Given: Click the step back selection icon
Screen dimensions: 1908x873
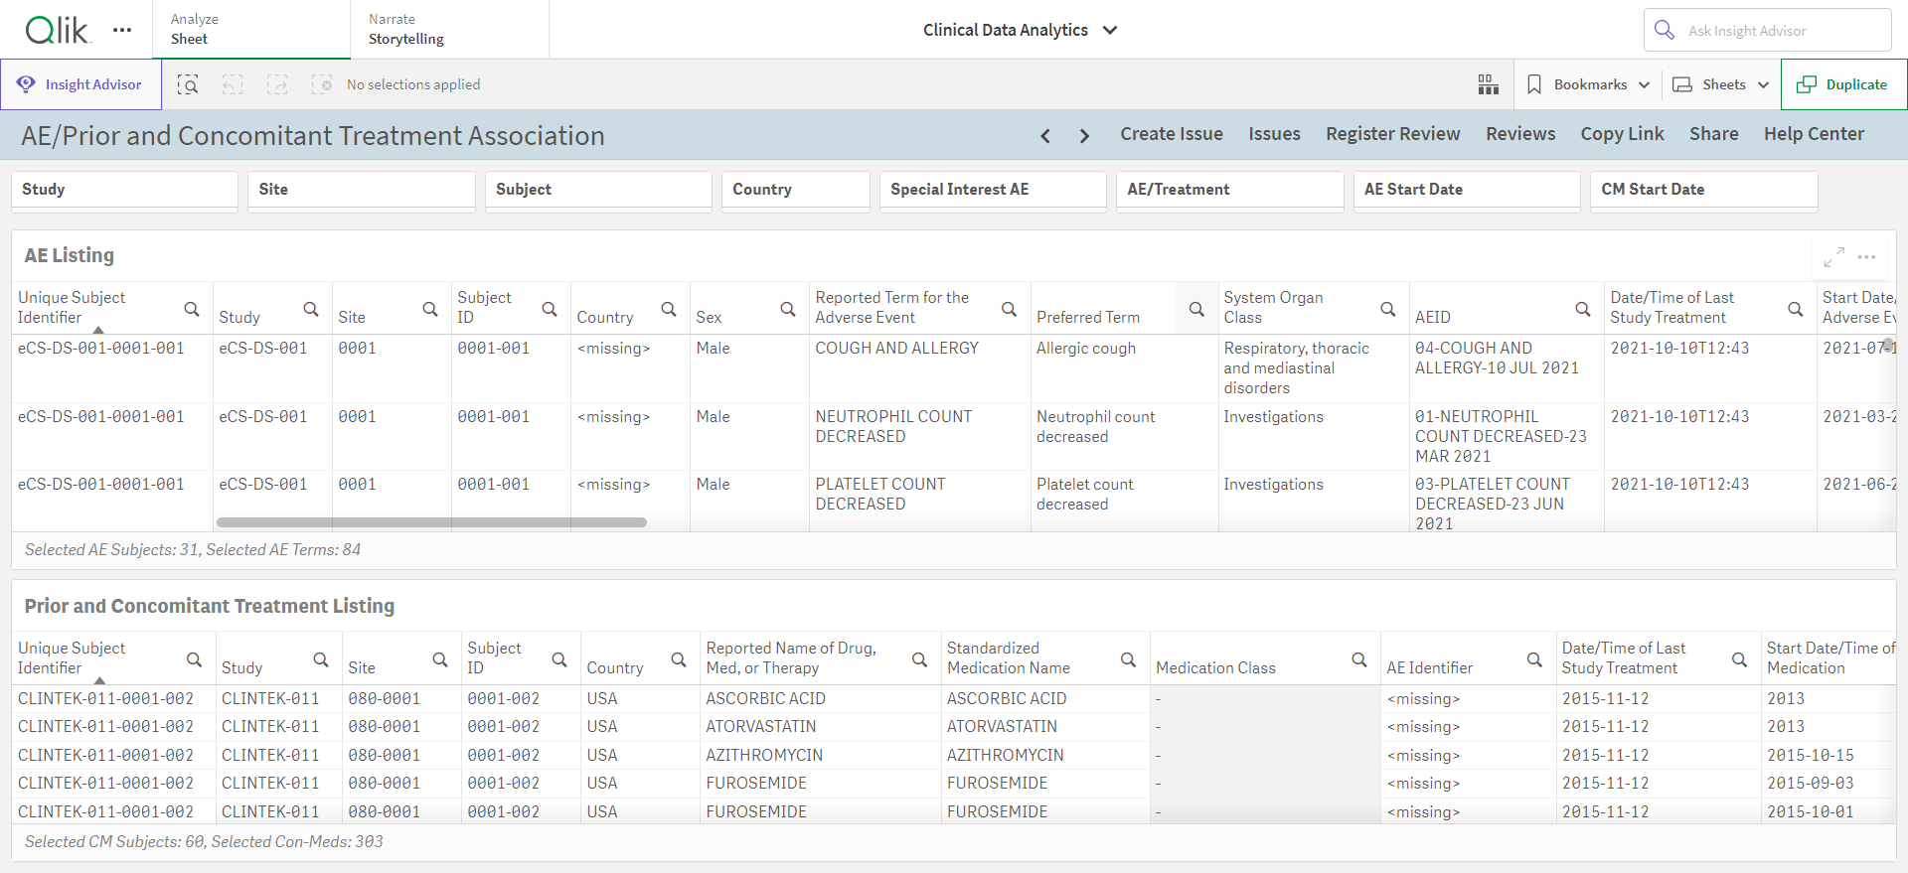Looking at the screenshot, I should tap(233, 84).
